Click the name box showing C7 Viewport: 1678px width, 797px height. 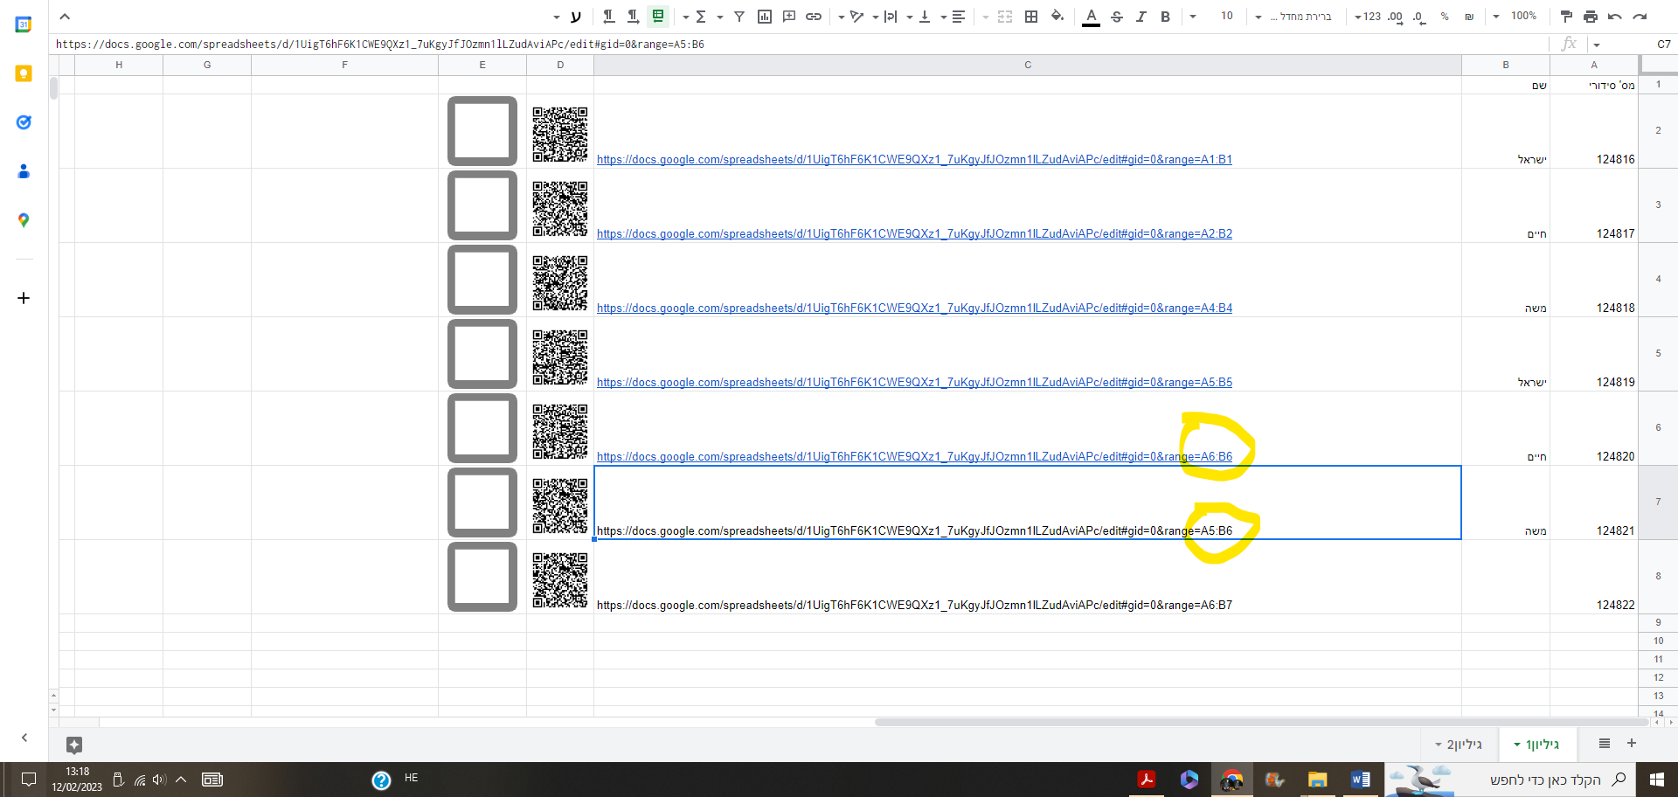coord(1664,45)
